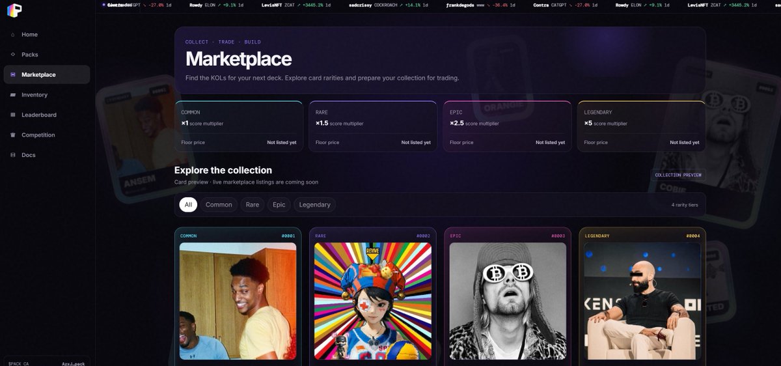
Task: Click the Collection Preview badge
Action: pyautogui.click(x=678, y=175)
